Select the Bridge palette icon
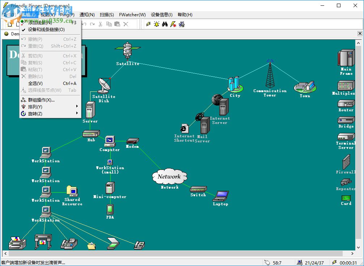The image size is (364, 266). (x=346, y=120)
